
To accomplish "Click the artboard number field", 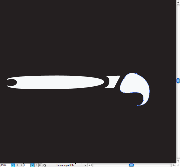I will pos(27,165).
